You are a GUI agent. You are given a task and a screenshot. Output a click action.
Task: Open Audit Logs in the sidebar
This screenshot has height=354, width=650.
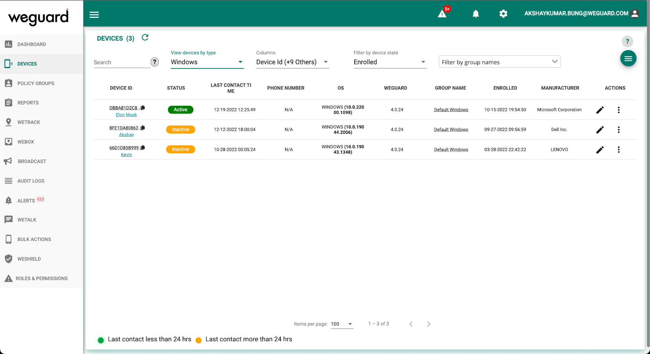(41, 181)
